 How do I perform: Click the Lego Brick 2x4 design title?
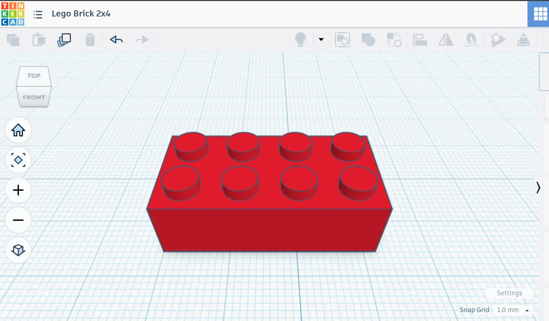[81, 14]
